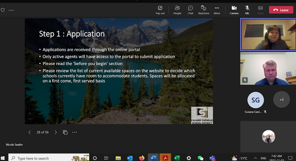Click the Type here to search box
This screenshot has width=296, height=161.
point(49,158)
